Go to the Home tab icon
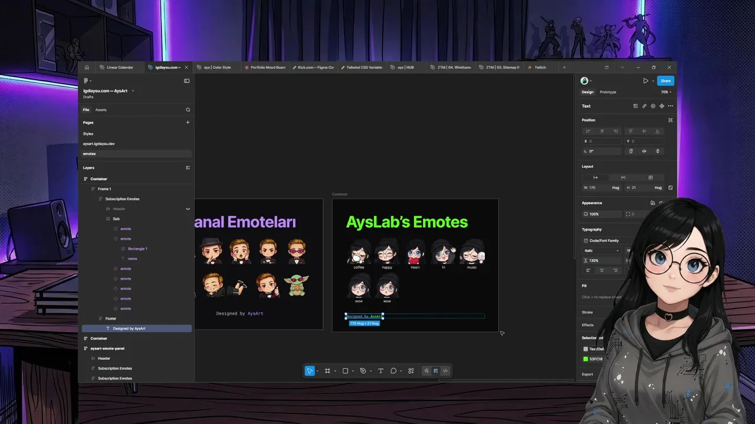Viewport: 755px width, 424px height. click(x=87, y=67)
